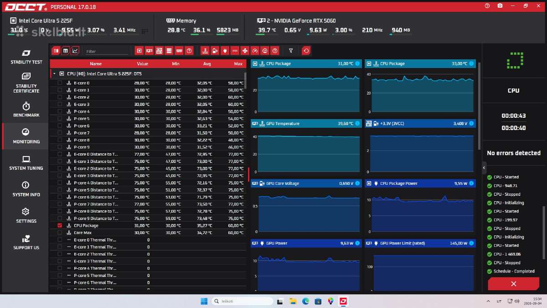547x308 pixels.
Task: Sort the sensor table by Value column
Action: pos(142,64)
